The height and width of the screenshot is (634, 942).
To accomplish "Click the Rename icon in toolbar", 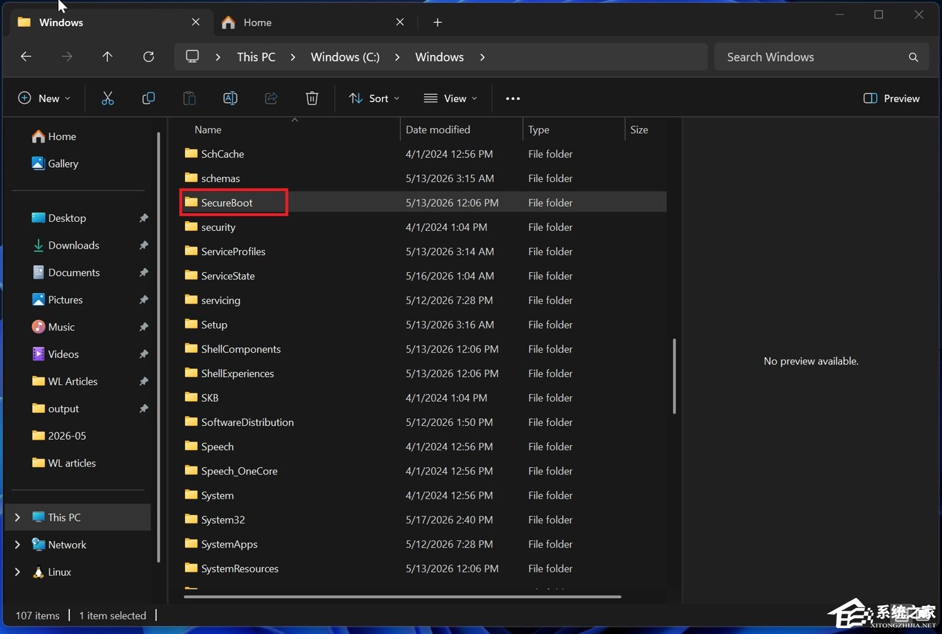I will click(x=230, y=98).
